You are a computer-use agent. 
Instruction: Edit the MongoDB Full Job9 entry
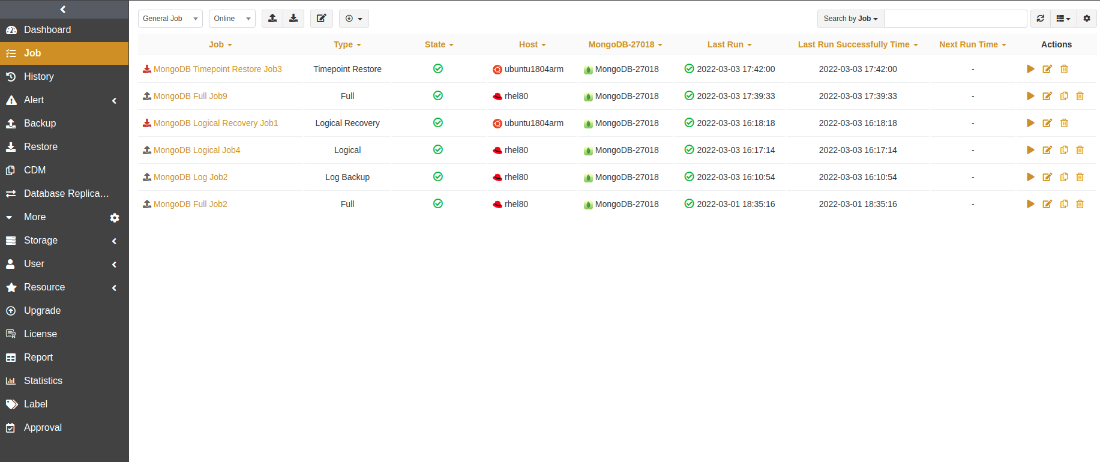point(1047,96)
